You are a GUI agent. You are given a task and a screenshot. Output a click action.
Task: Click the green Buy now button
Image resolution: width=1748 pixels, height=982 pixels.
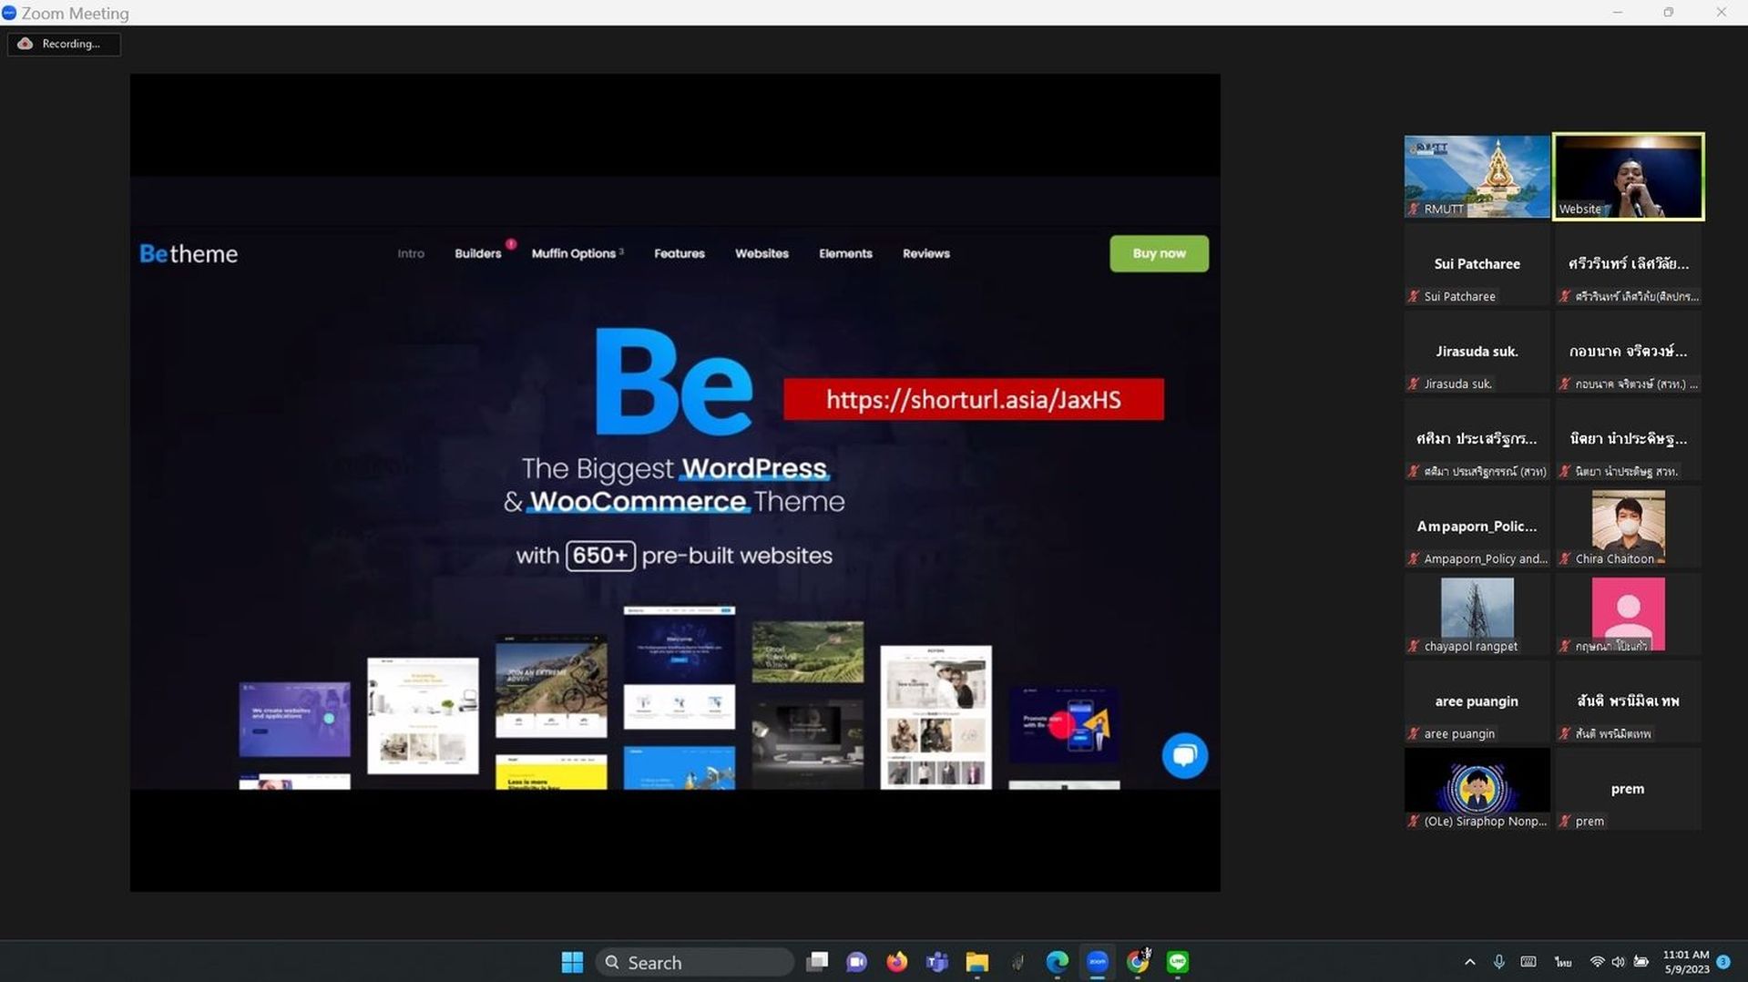(x=1159, y=253)
